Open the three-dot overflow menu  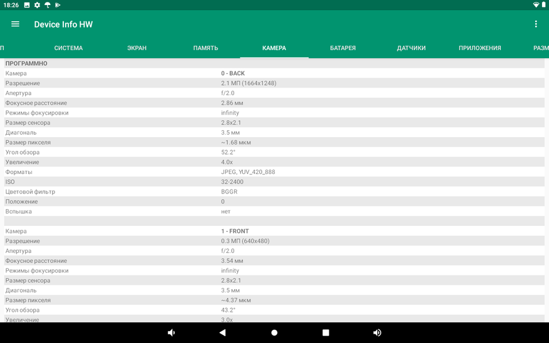coord(536,24)
